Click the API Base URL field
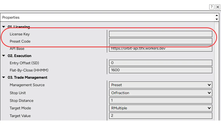This screenshot has height=124, width=221. tap(161, 49)
